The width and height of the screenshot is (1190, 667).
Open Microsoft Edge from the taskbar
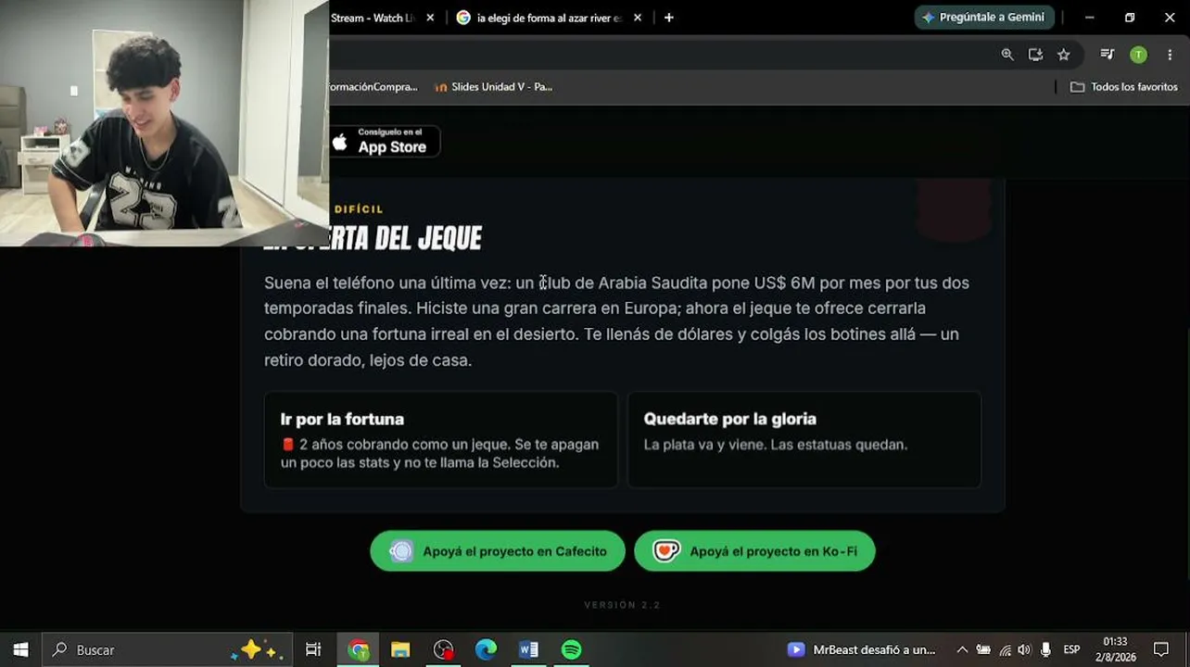coord(486,649)
